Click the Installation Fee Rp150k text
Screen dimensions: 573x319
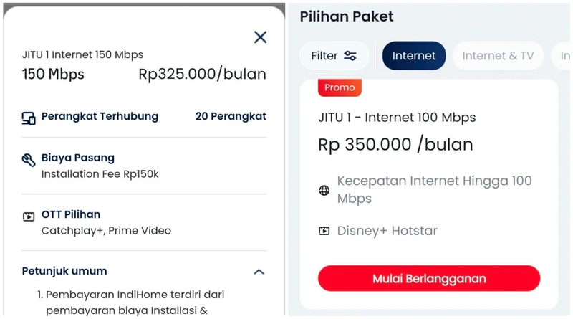100,174
